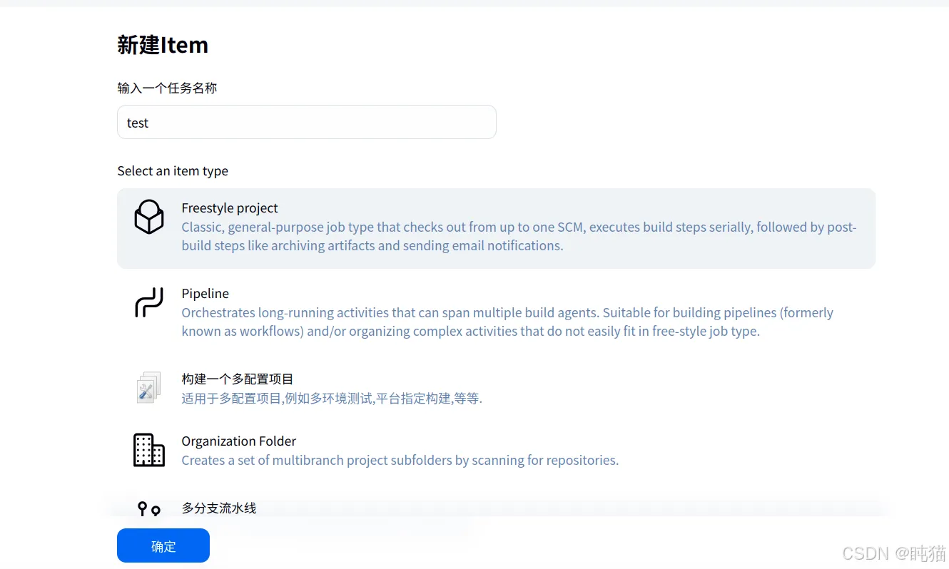Focus the task name field containing test

[x=307, y=122]
